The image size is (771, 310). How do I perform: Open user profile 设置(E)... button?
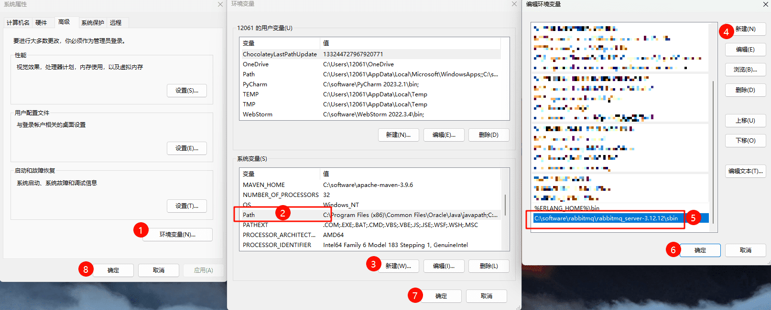tap(187, 148)
